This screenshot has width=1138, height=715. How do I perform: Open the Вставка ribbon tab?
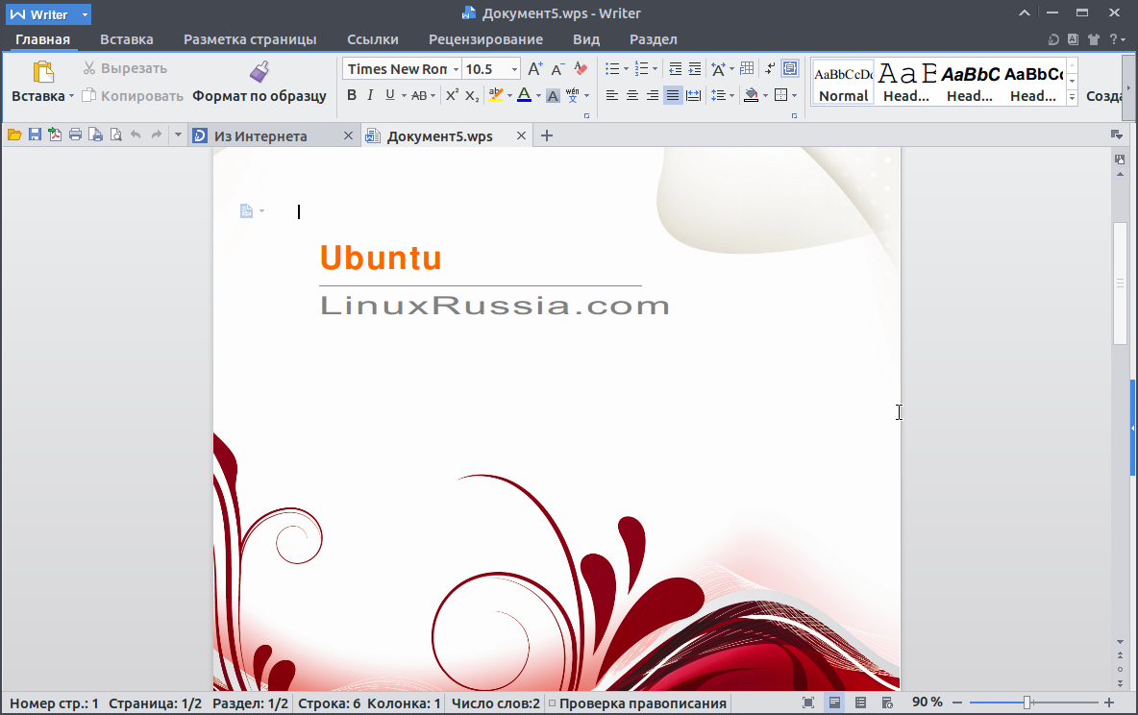[126, 39]
